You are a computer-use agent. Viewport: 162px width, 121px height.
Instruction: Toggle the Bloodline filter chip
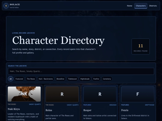(x=60, y=79)
